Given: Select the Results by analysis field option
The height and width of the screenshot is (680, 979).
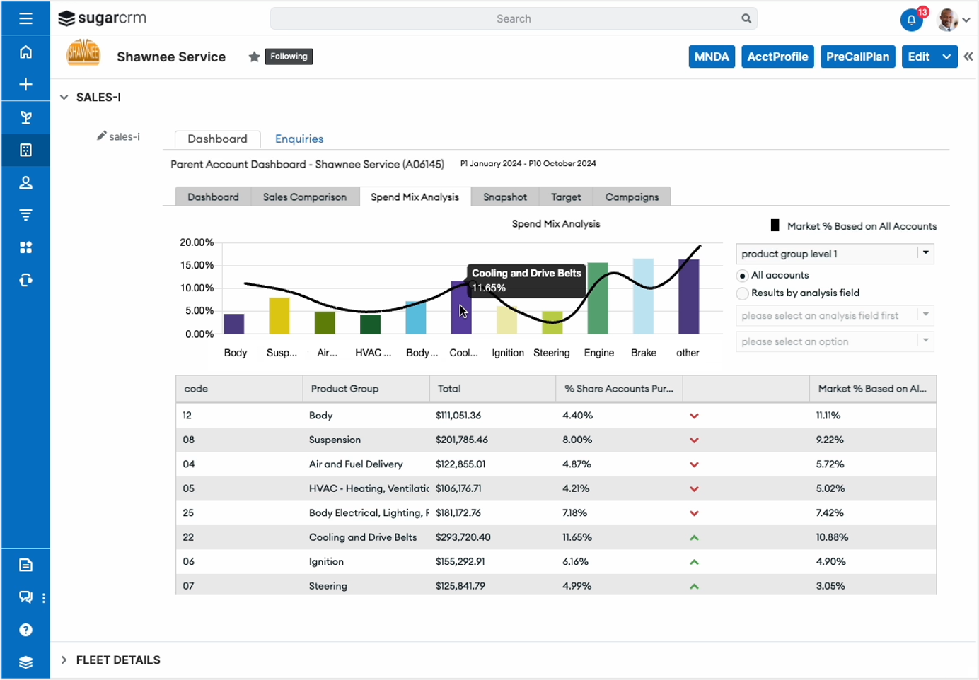Looking at the screenshot, I should [x=742, y=293].
